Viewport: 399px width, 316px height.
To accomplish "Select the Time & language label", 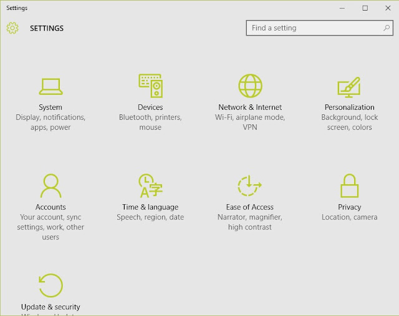I will pyautogui.click(x=150, y=207).
